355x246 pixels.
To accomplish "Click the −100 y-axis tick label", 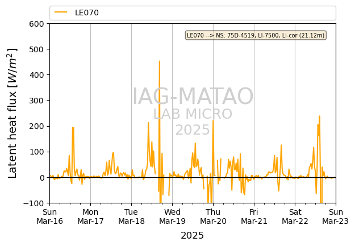I will click(x=34, y=203).
